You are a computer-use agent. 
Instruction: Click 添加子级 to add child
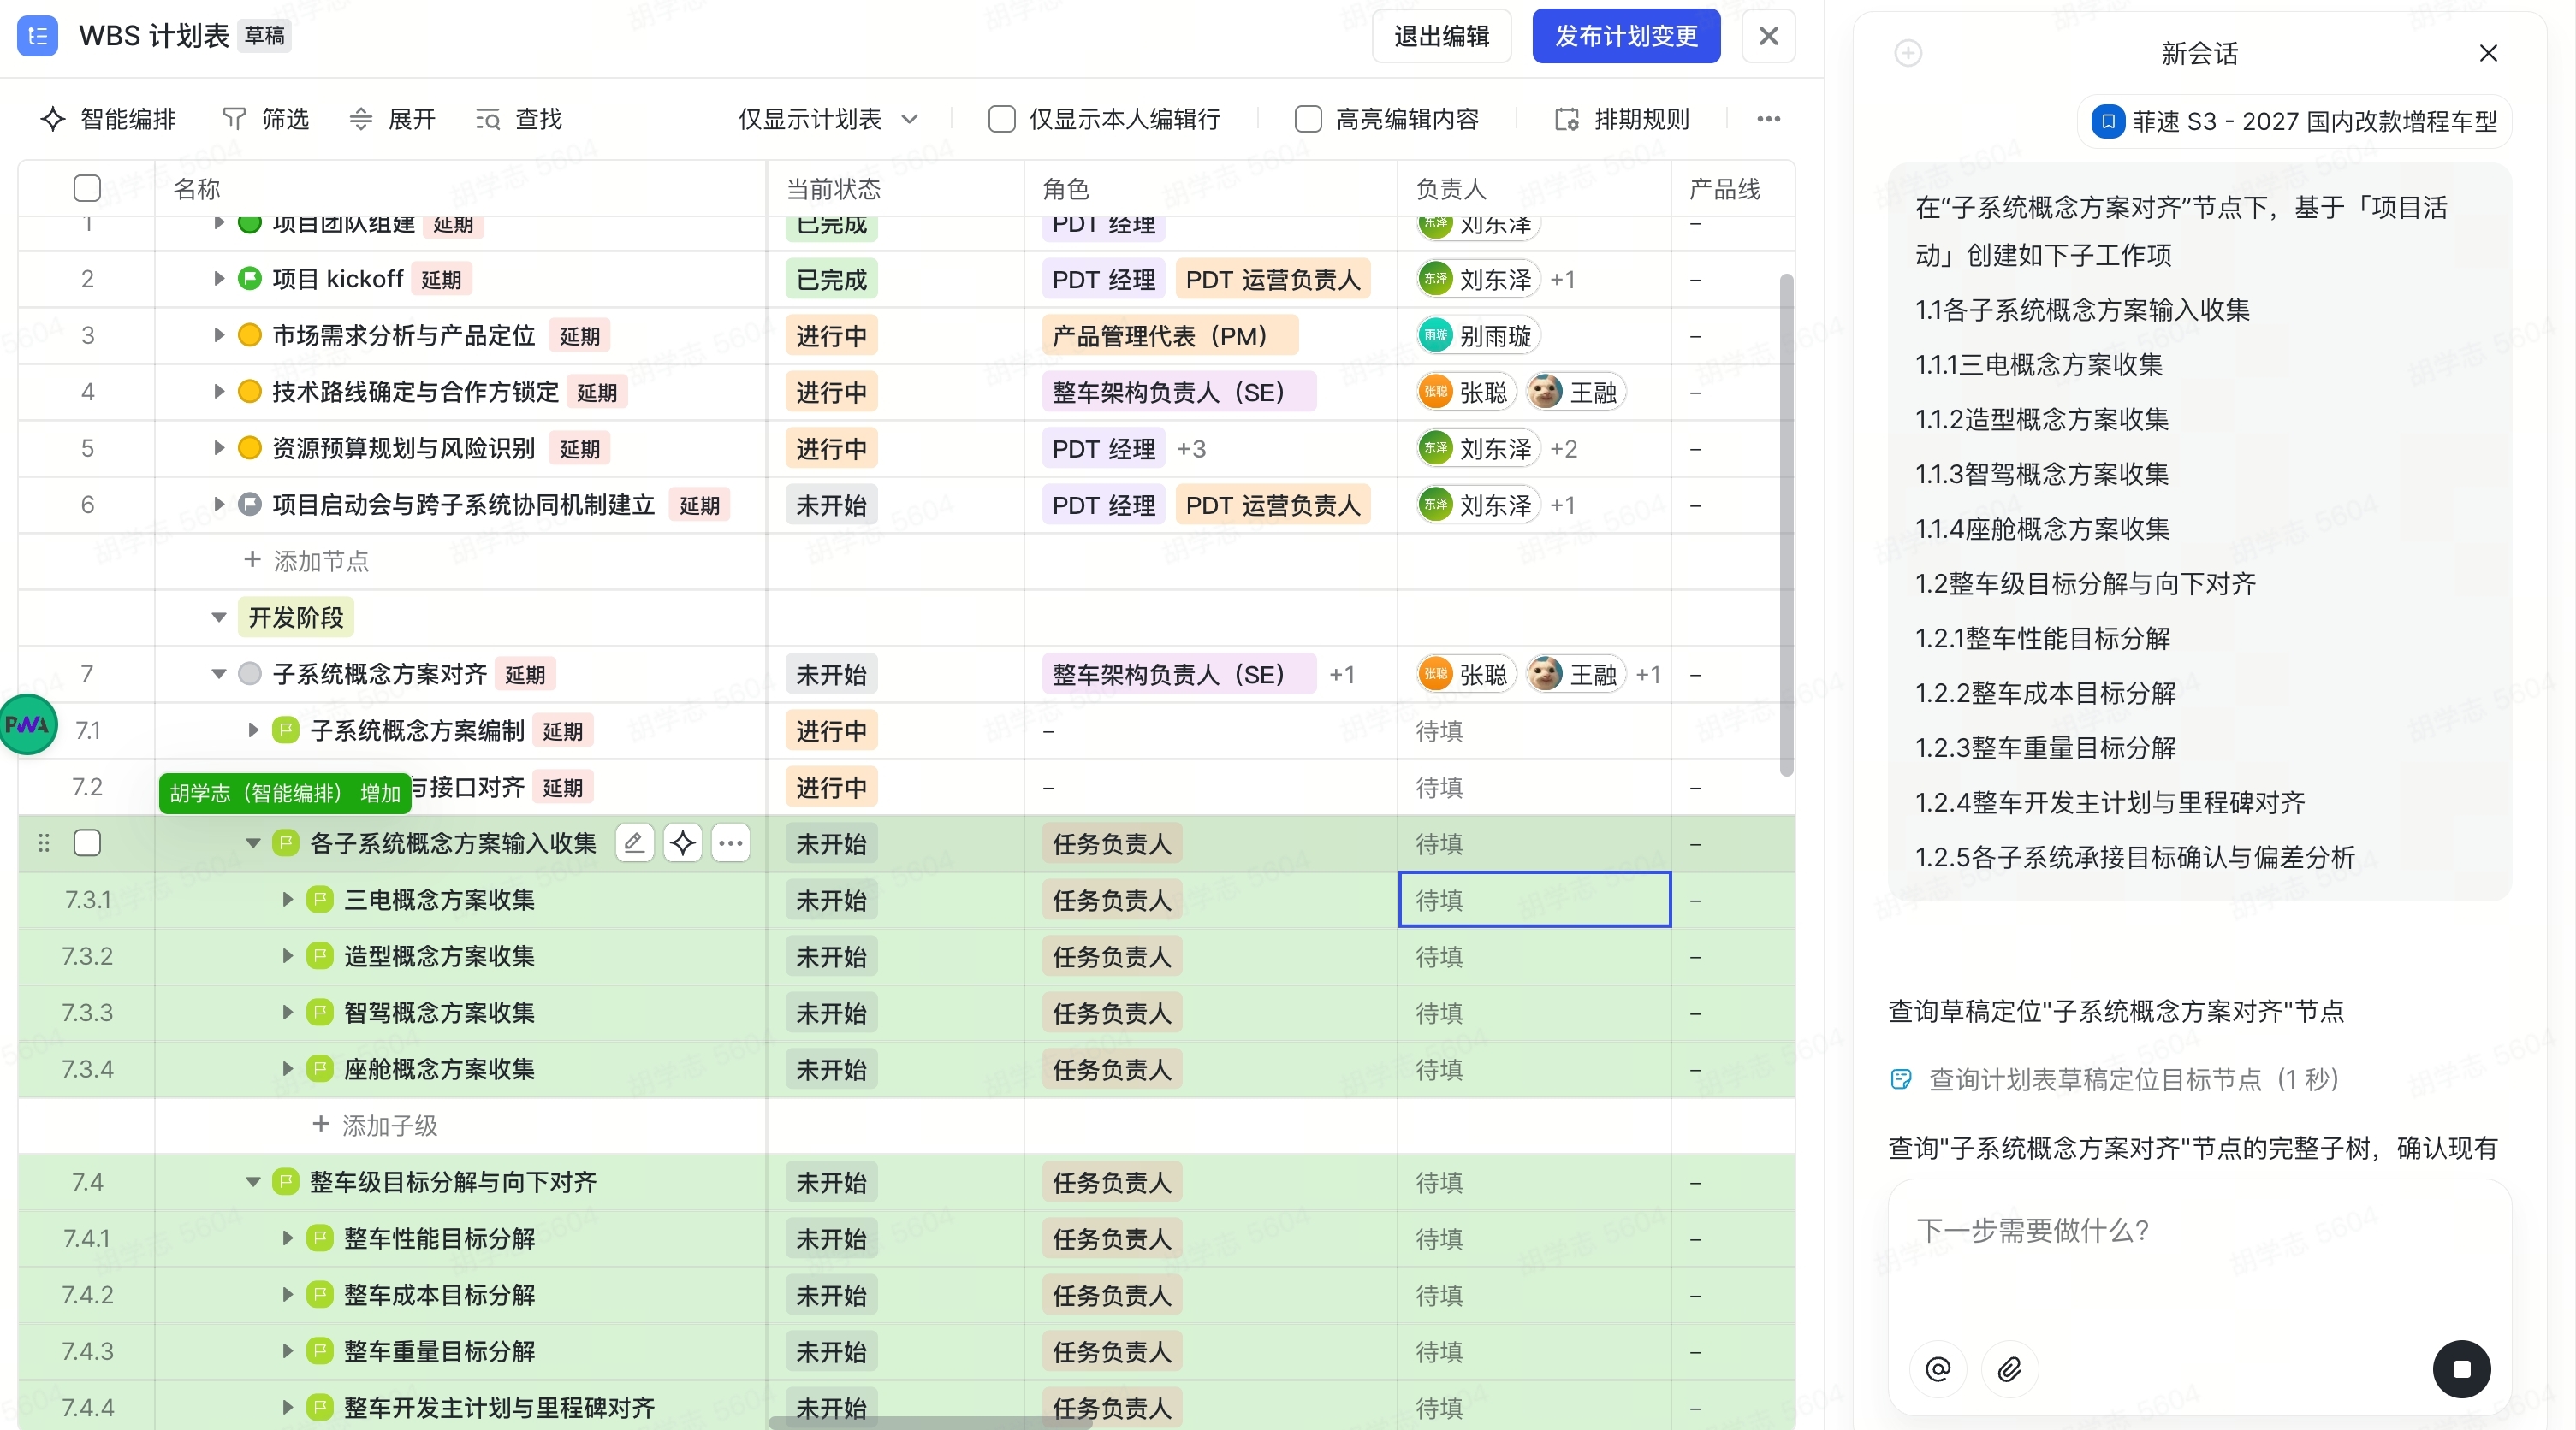375,1126
